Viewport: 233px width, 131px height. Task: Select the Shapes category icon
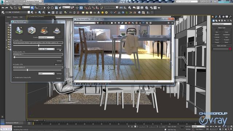point(216,20)
